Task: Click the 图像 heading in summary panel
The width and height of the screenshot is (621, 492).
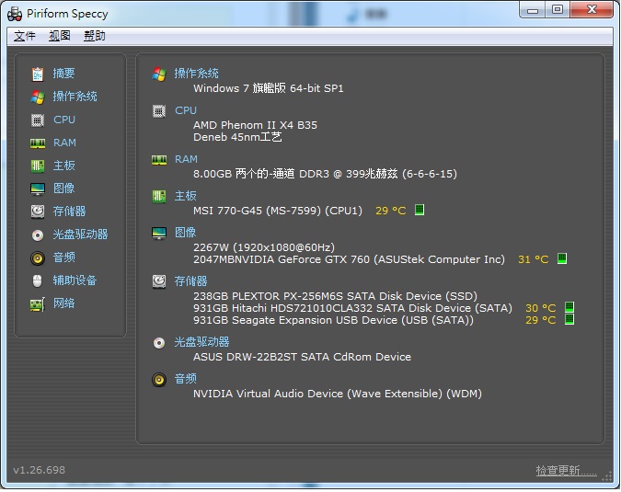Action: (x=186, y=233)
